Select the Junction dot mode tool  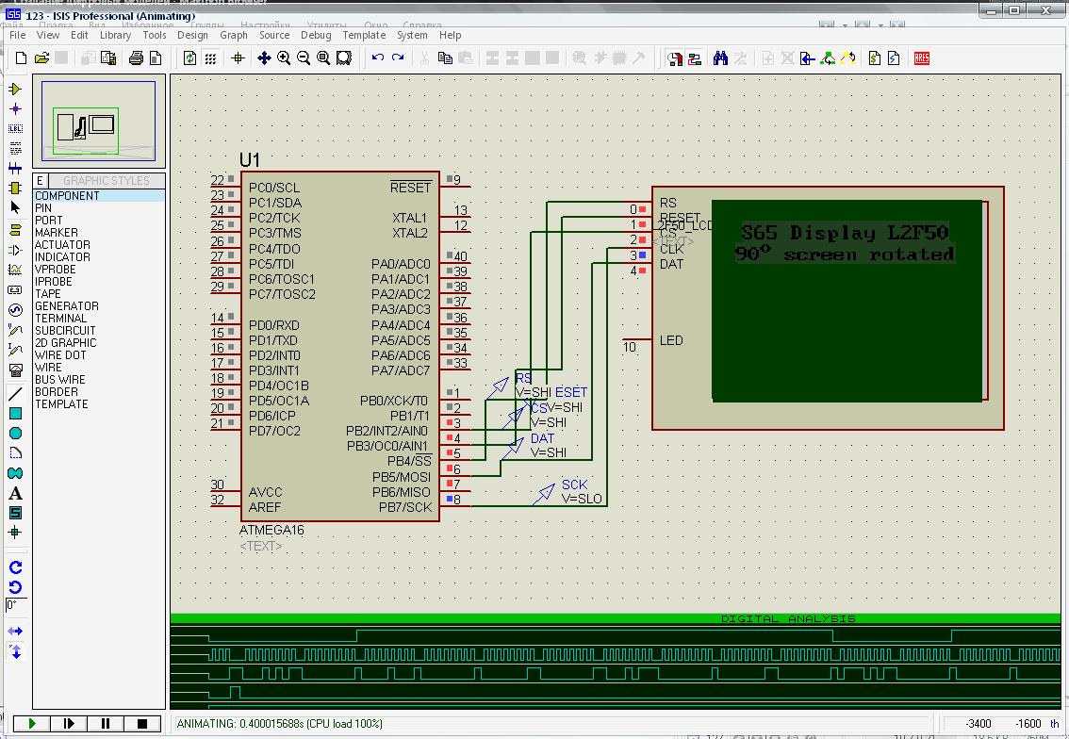pyautogui.click(x=15, y=109)
